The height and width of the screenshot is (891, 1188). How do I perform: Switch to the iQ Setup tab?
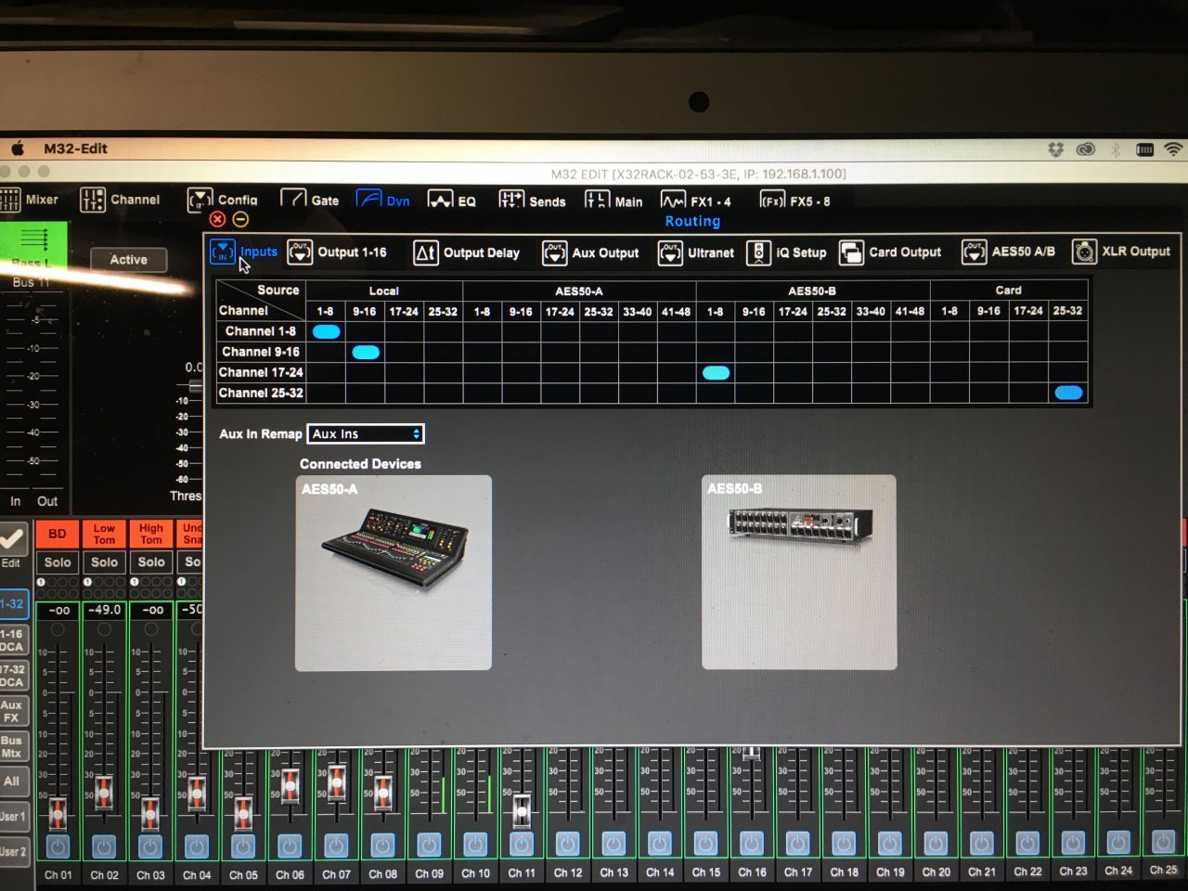coord(786,252)
